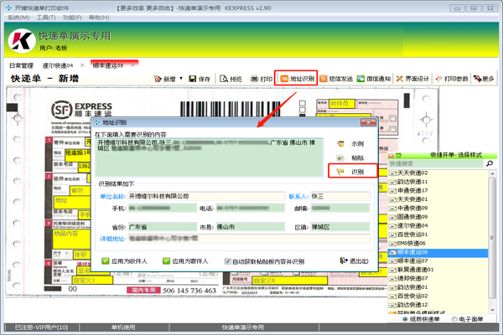Click the 更多 toolbar item
Viewport: 503px width, 335px height.
tap(484, 79)
